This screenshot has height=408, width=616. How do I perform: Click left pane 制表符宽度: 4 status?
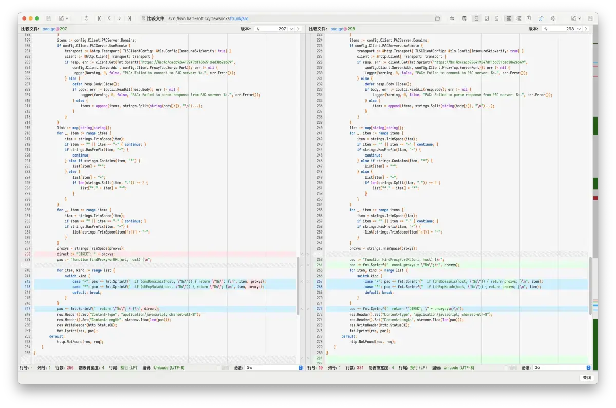coord(91,367)
